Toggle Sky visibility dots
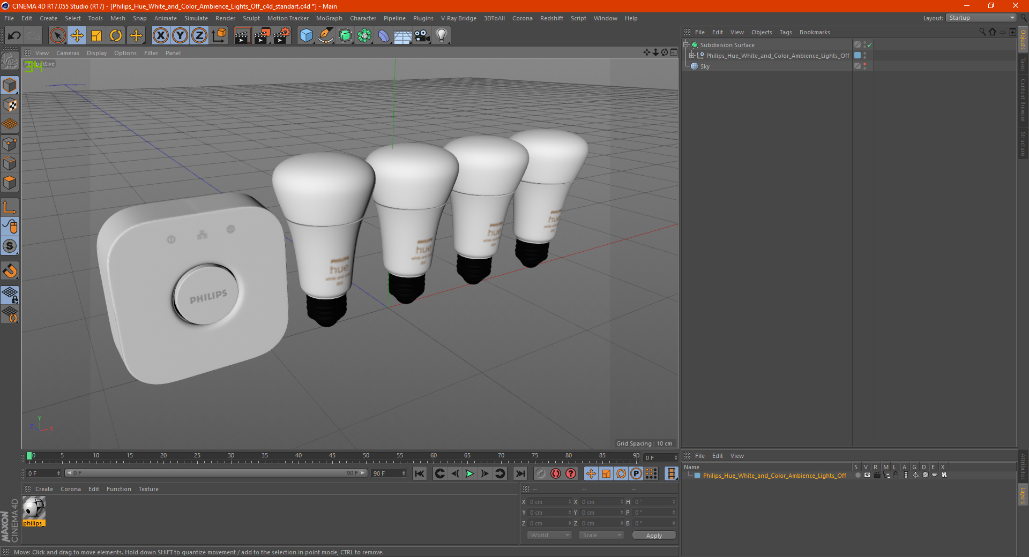The image size is (1029, 557). coord(864,66)
